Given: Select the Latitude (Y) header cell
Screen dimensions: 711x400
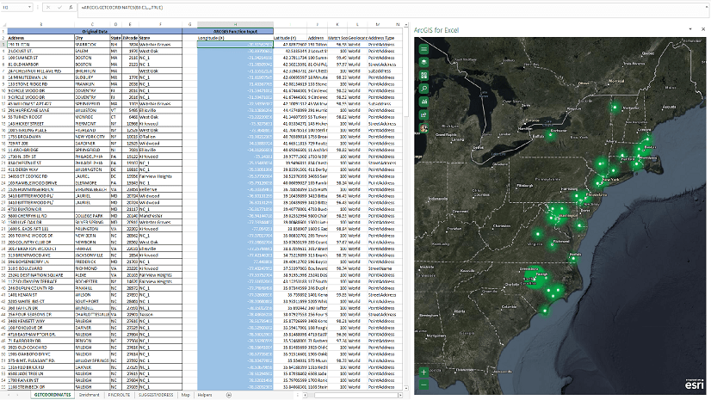Looking at the screenshot, I should (x=290, y=38).
